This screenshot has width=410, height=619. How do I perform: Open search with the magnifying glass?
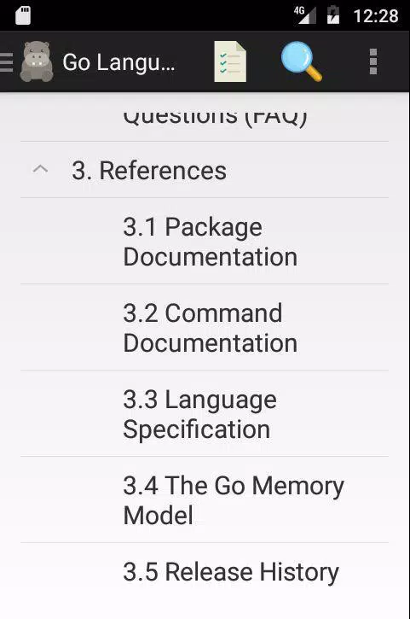302,61
